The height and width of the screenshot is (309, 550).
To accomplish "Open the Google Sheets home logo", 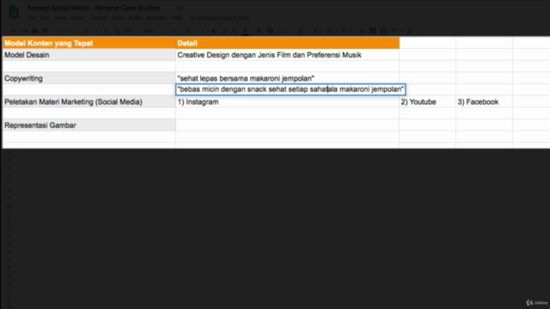I will pyautogui.click(x=14, y=12).
